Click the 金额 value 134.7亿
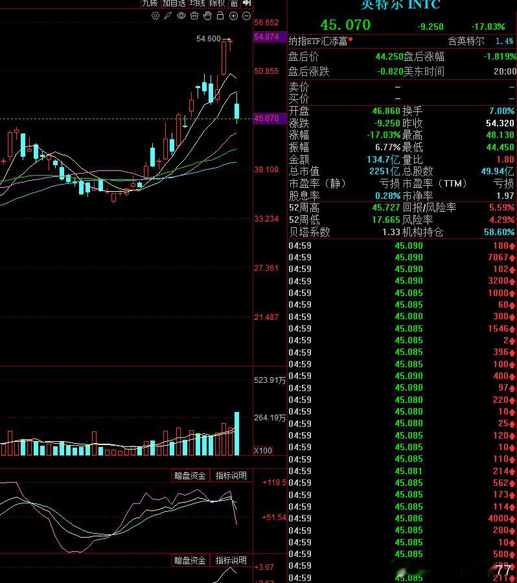The height and width of the screenshot is (583, 517). click(384, 159)
